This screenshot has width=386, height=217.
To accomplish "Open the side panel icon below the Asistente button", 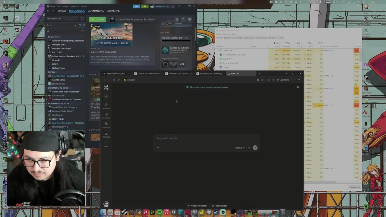I will coord(298,87).
